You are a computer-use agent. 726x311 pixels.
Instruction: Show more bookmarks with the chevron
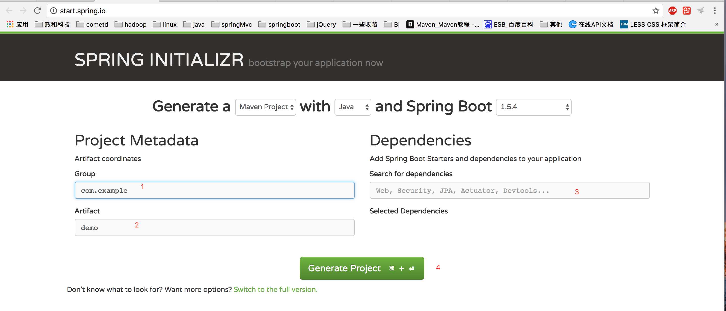pos(717,24)
